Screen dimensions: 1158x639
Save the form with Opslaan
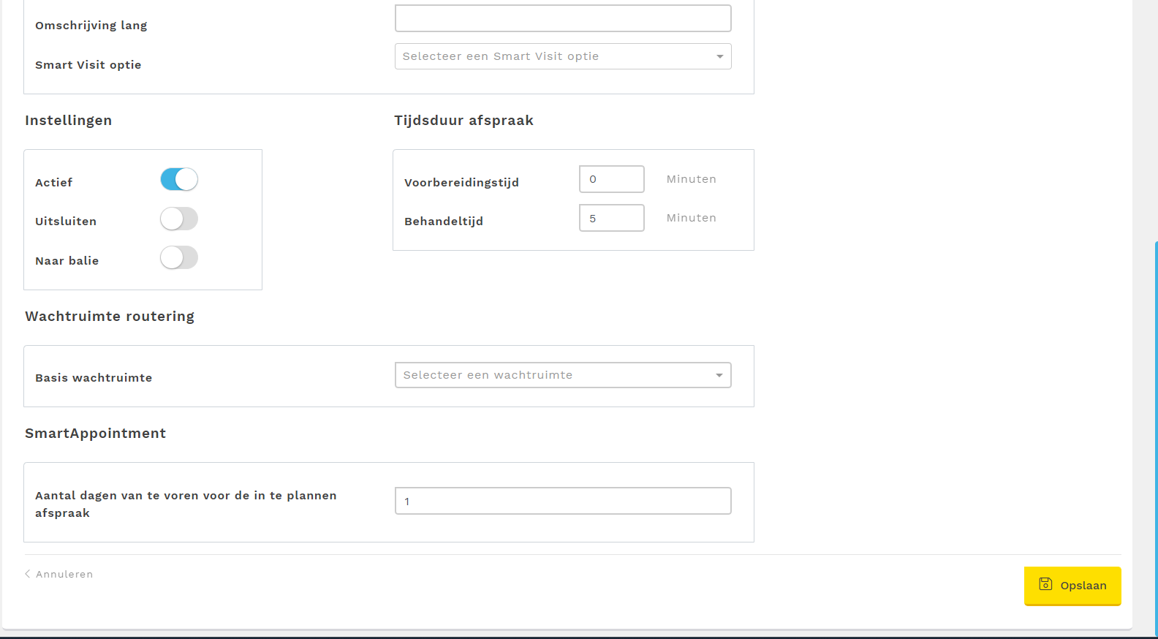(1072, 586)
